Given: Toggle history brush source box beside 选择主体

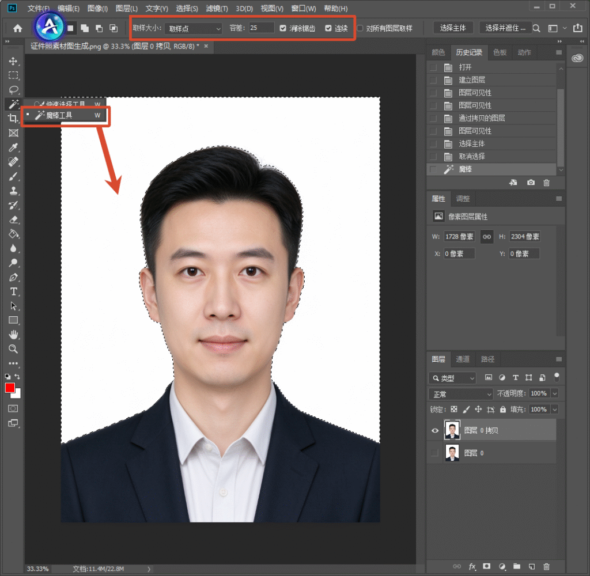Looking at the screenshot, I should point(433,144).
